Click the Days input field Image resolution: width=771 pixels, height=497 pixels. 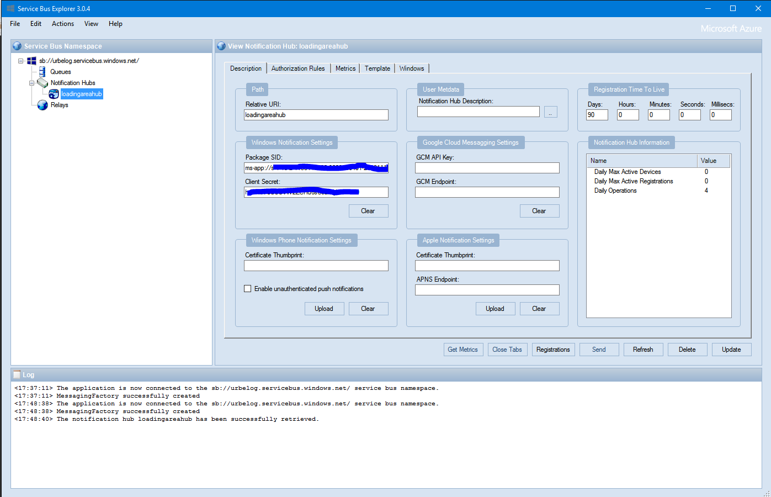pos(597,115)
